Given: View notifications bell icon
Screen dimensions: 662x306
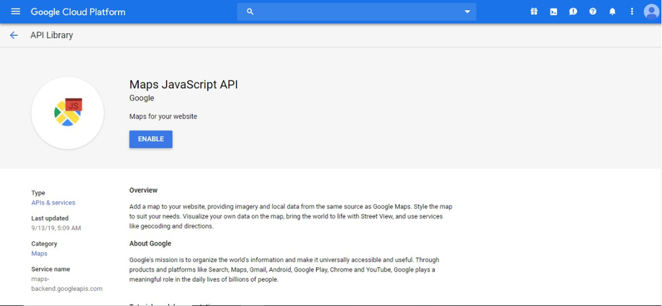Looking at the screenshot, I should click(x=612, y=11).
